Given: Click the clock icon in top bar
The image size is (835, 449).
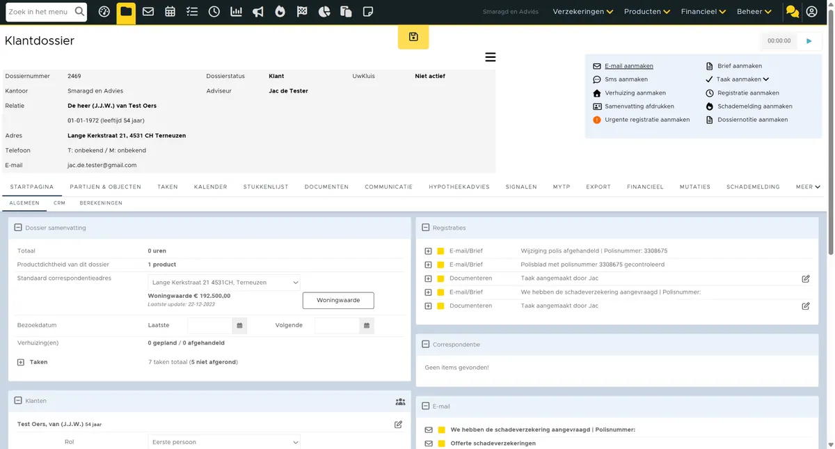Looking at the screenshot, I should [x=214, y=12].
